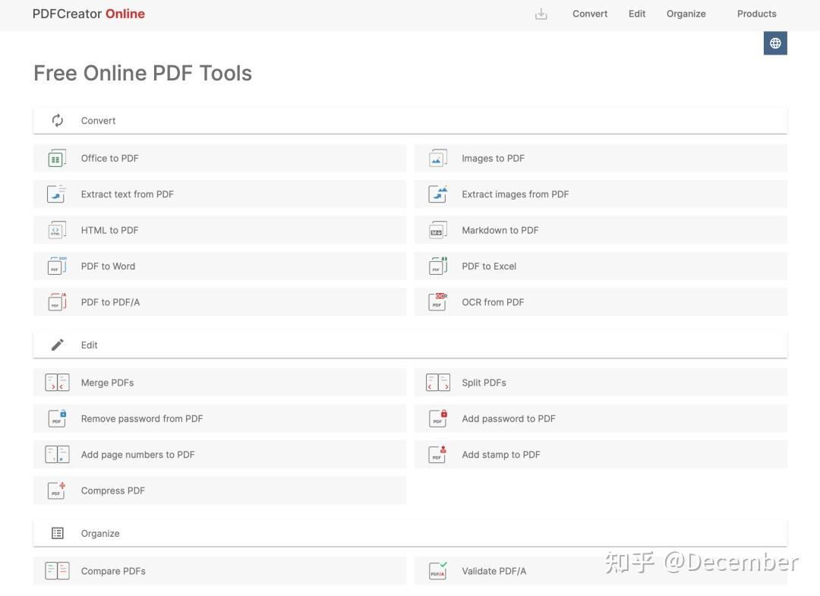This screenshot has width=820, height=596.
Task: Select the Validate PDF/A checkmark icon
Action: (x=437, y=570)
